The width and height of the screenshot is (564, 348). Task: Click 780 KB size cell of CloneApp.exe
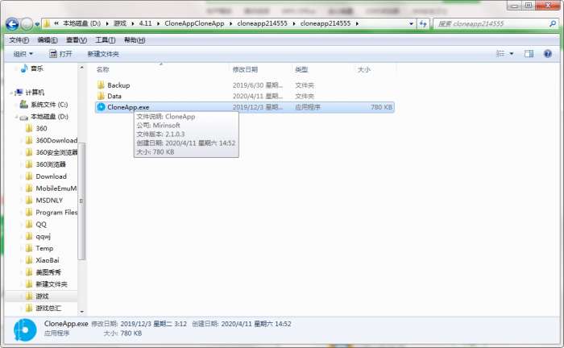pos(381,107)
